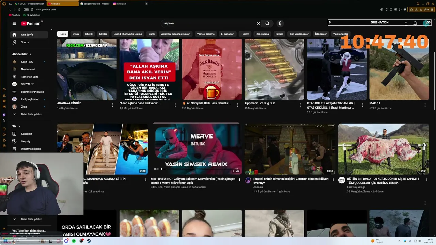
Task: Open the theflyingtractor subscription channel
Action: [x=30, y=99]
